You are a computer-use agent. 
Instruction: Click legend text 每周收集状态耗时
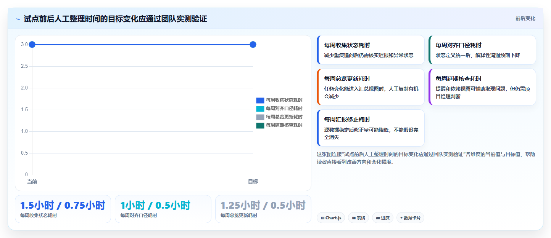[284, 100]
